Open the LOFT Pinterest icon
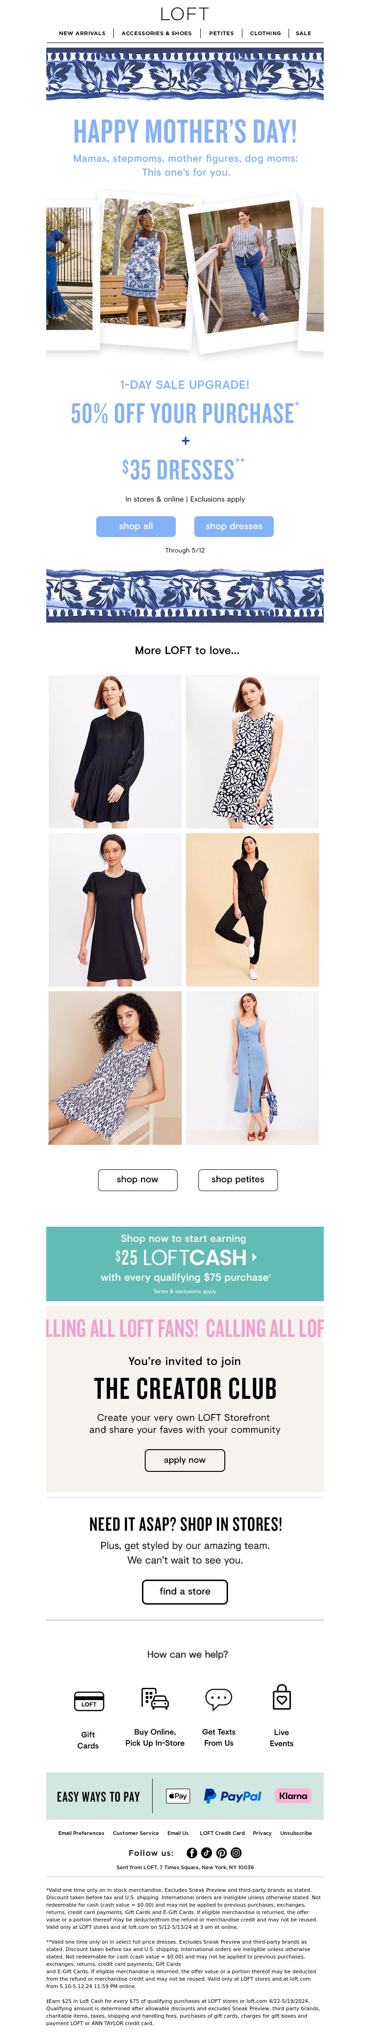Screen dimensions: 370x2032 (222, 1853)
